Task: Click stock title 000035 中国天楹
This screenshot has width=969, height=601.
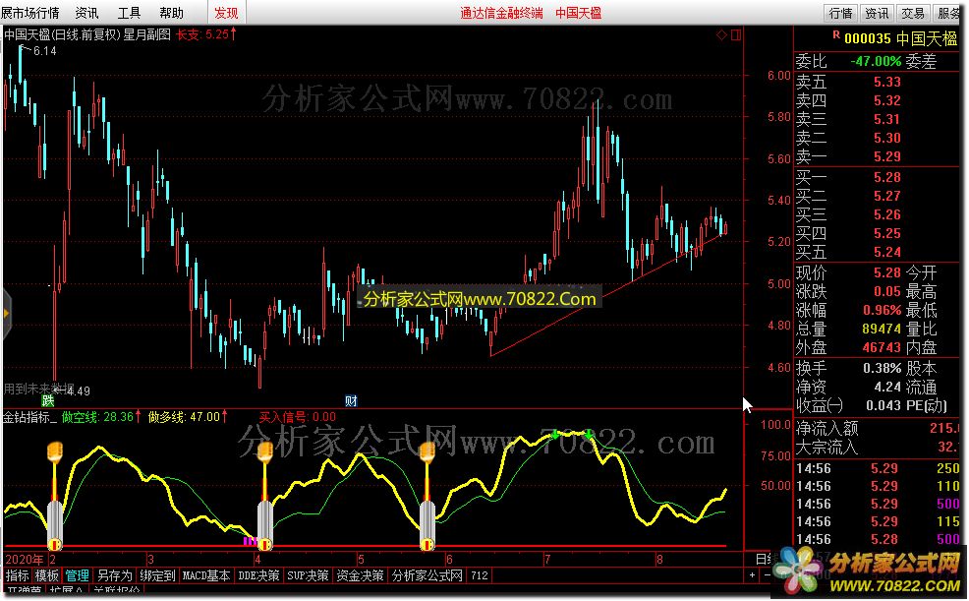Action: 900,38
